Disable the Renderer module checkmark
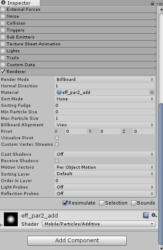This screenshot has height=250, width=163. coord(3,71)
